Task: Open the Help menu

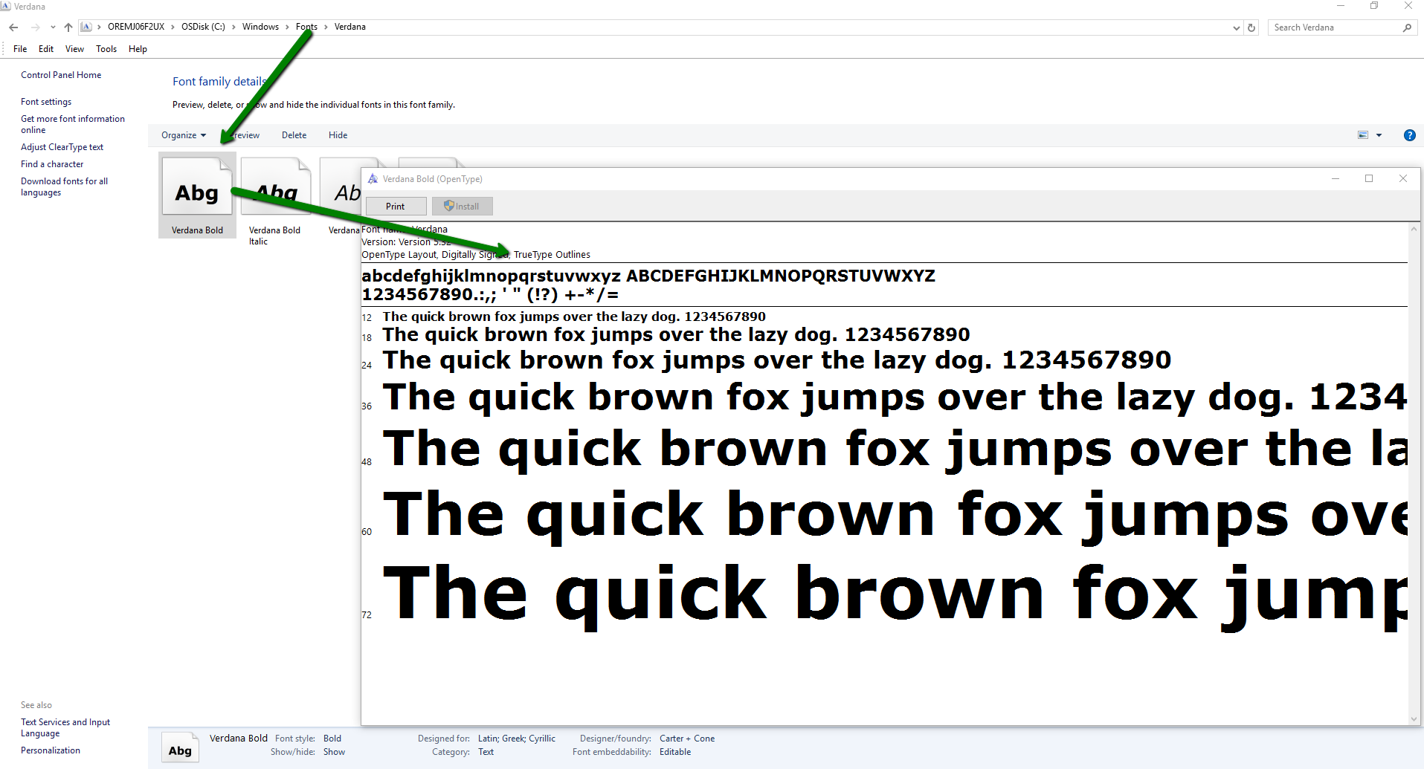Action: coord(138,49)
